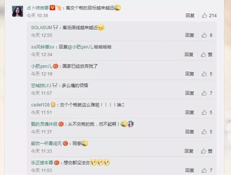Screen dimensions: 231x175
Task: Thumbs-up the 11:37 comment by 甄的灵魂伴侣
Action: (204, 132)
